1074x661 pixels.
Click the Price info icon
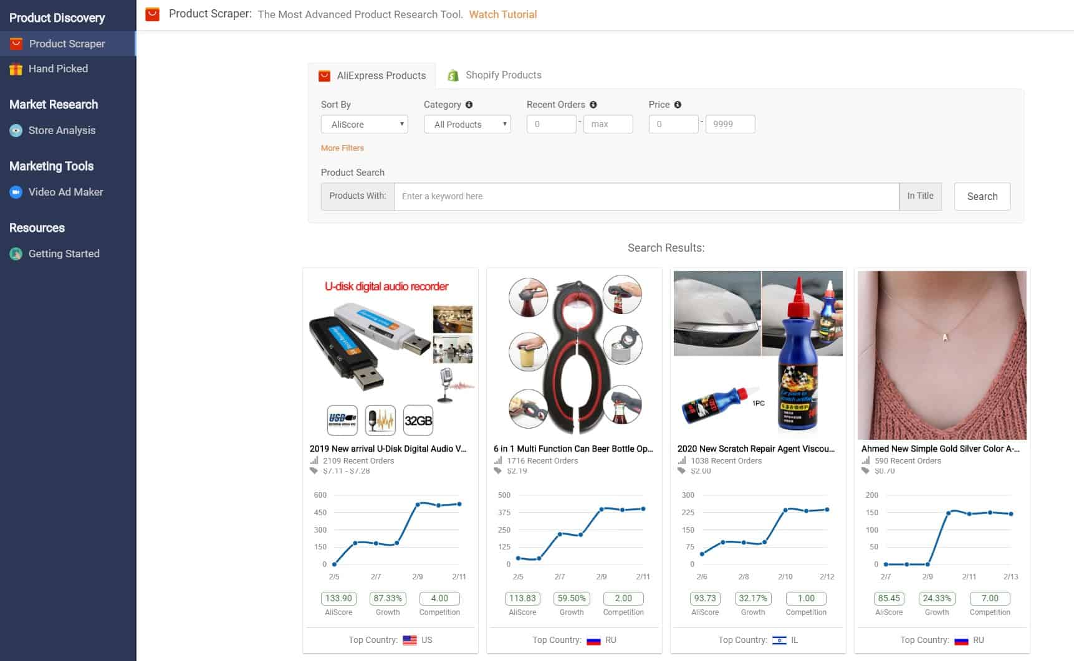click(678, 105)
